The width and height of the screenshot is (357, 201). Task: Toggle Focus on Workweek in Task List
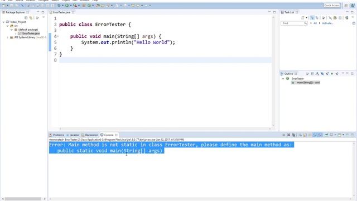(x=324, y=18)
